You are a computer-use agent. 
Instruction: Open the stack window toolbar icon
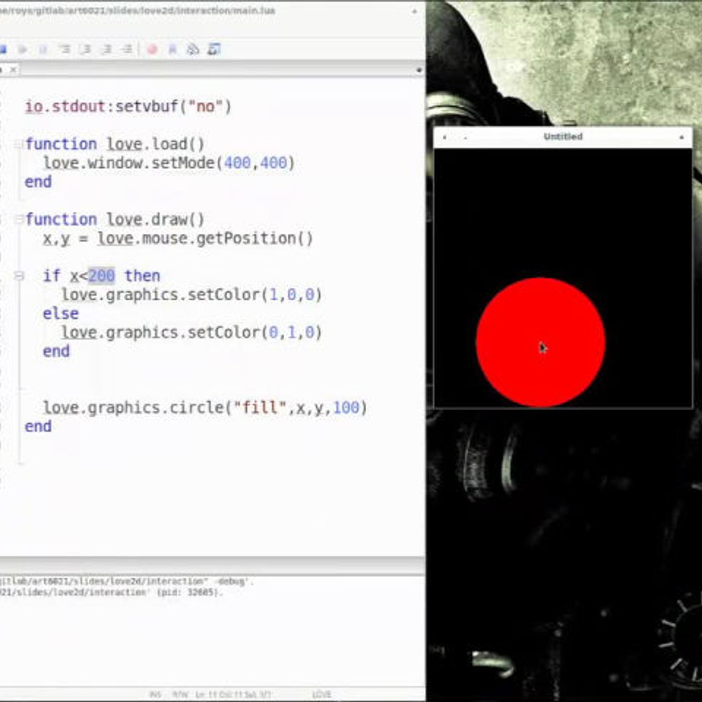click(x=193, y=49)
